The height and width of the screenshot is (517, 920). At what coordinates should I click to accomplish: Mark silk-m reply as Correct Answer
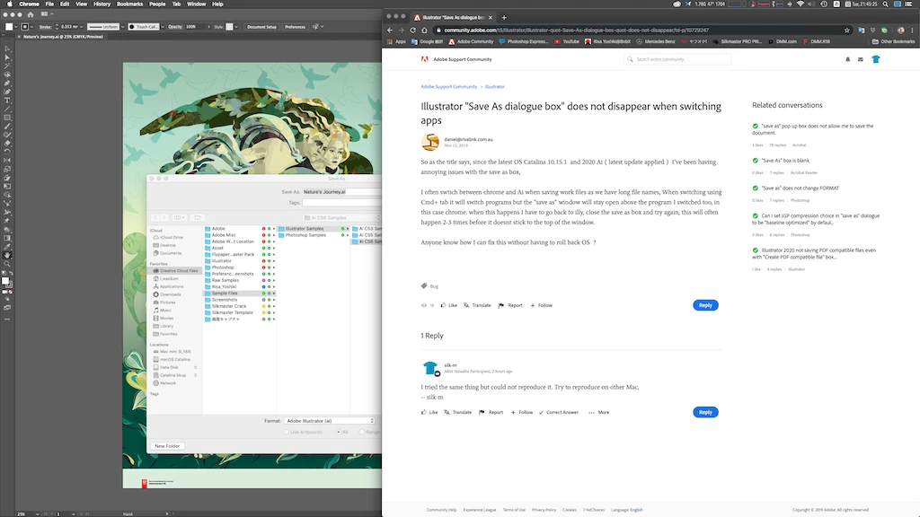(x=559, y=412)
